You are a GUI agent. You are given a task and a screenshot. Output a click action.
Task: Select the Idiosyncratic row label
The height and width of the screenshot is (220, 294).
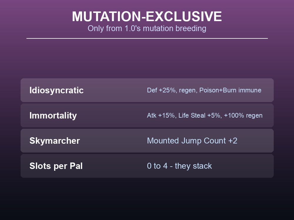[56, 90]
